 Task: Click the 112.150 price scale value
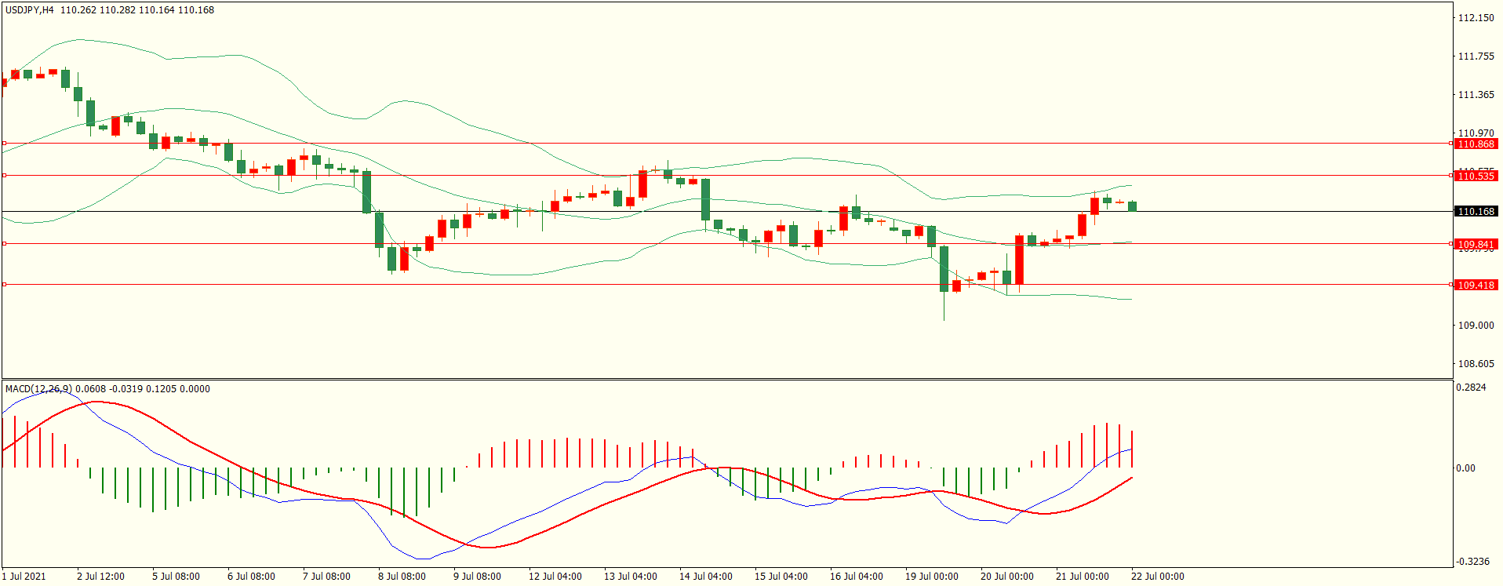[1475, 18]
